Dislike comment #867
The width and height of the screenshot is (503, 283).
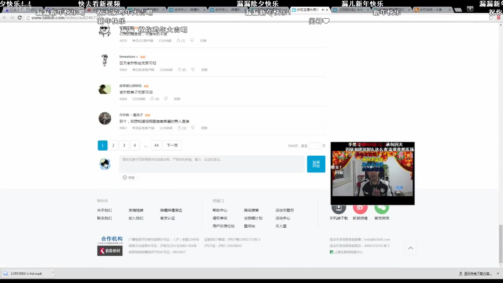click(x=193, y=128)
